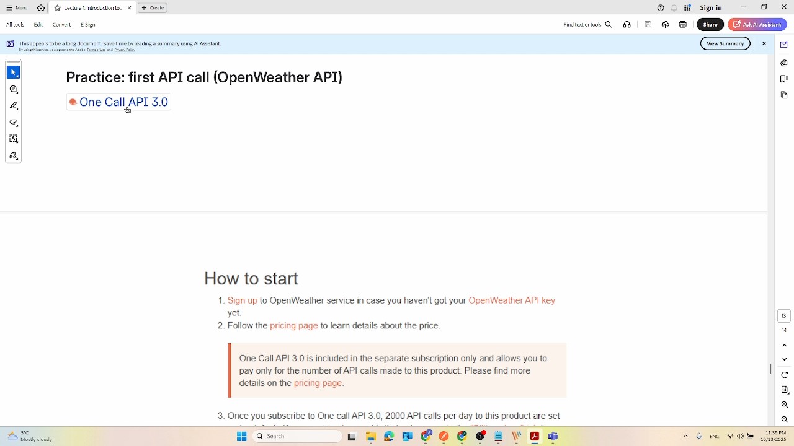Show the page thumbnails panel
Viewport: 794px width, 446px height.
tap(784, 95)
